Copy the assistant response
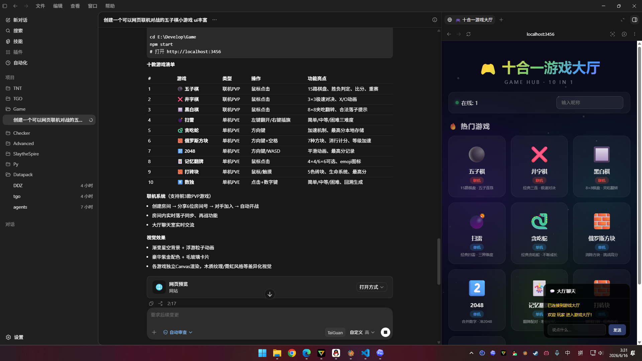Screen dimensions: 642x361 [151, 304]
